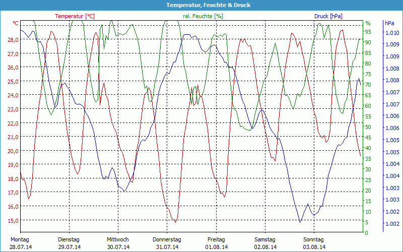This screenshot has height=252, width=403.
Task: Click the date label '02.08.14'
Action: click(x=265, y=247)
